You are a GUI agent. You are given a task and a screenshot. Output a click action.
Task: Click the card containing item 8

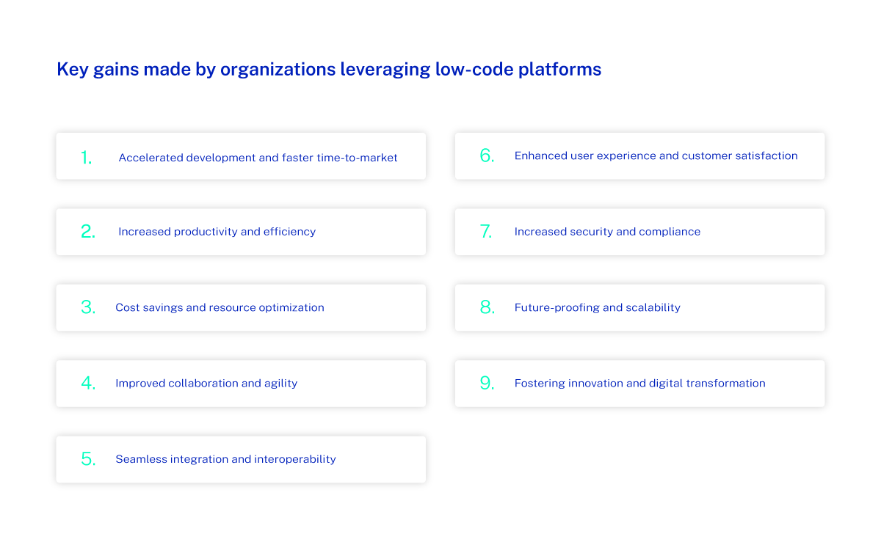(639, 307)
